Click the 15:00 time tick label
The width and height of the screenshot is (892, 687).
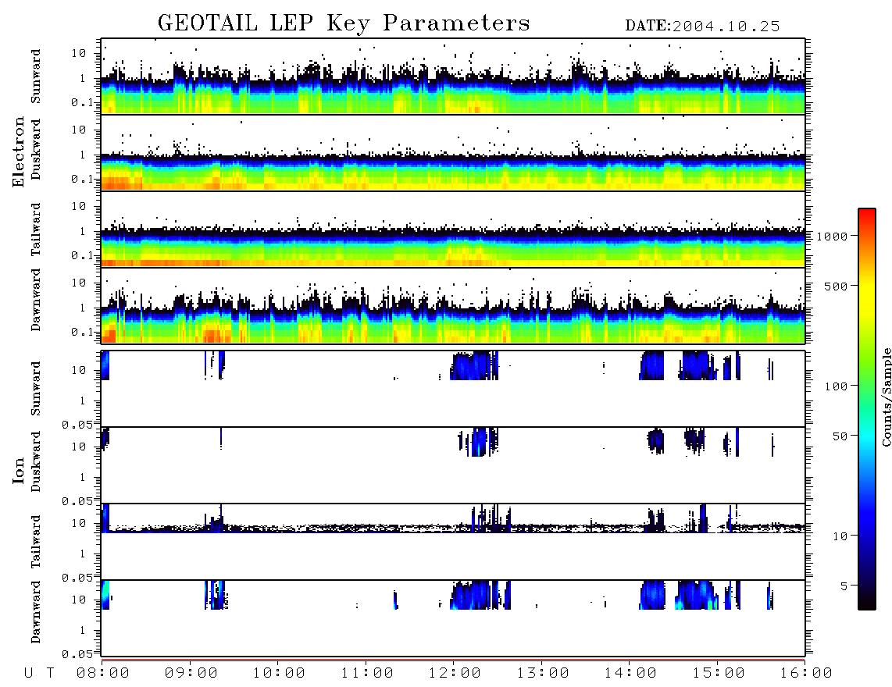(719, 674)
